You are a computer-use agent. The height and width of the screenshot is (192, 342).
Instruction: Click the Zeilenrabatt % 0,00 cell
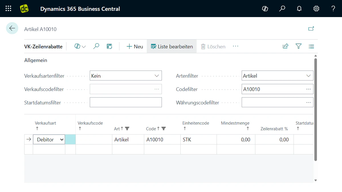274,139
